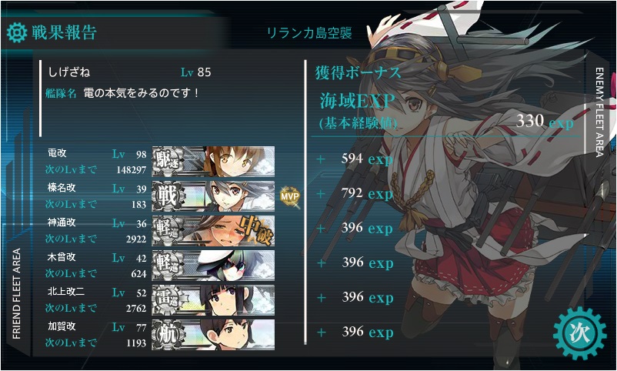The height and width of the screenshot is (371, 617).
Task: Click the 軽巡 class icon for 木曾改
Action: click(x=168, y=266)
